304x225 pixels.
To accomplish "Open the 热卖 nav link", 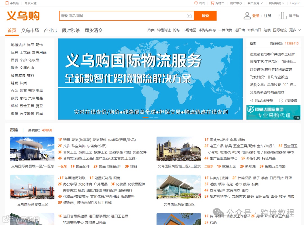I will pos(151,30).
